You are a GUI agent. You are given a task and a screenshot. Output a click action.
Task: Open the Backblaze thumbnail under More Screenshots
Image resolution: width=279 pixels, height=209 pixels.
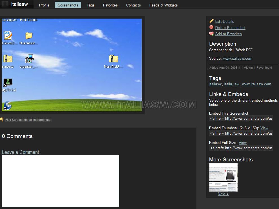pyautogui.click(x=223, y=177)
